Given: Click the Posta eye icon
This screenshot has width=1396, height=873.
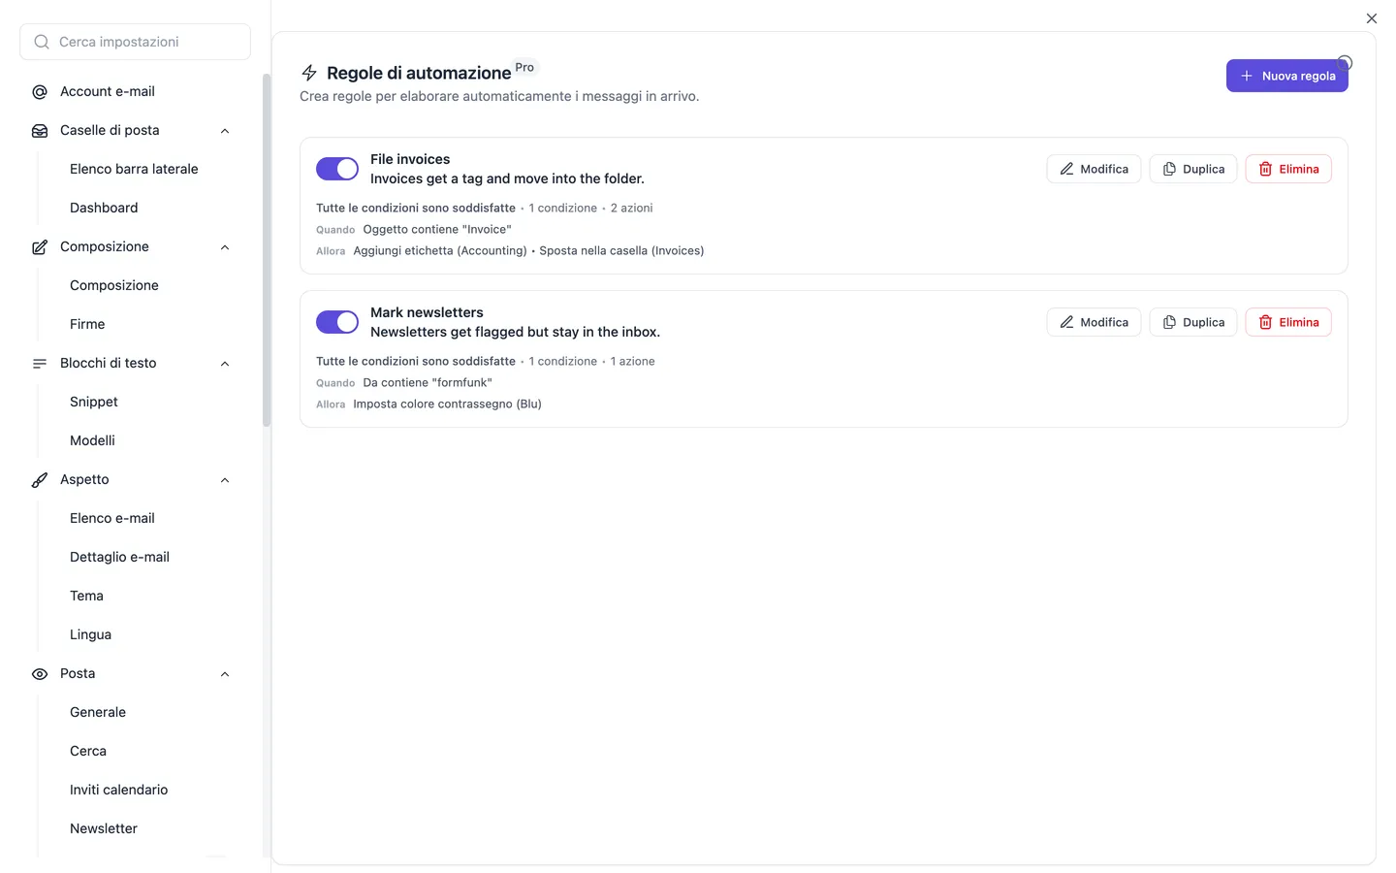Looking at the screenshot, I should click(40, 674).
